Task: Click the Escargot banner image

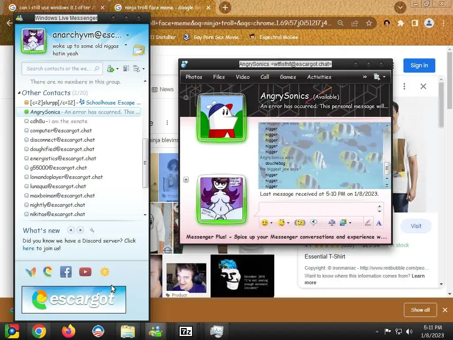Action: tap(74, 300)
